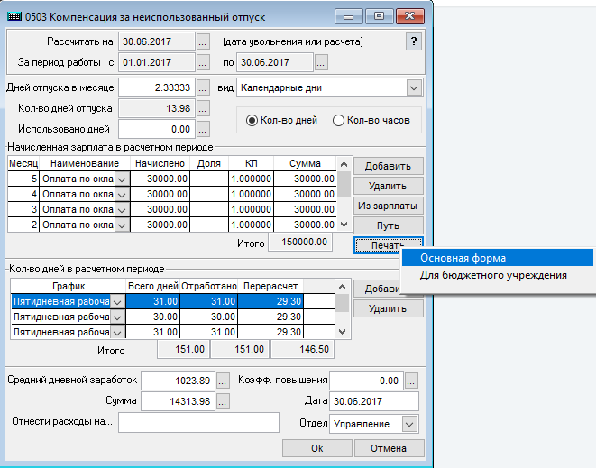Open the вид Календарные дни dropdown
This screenshot has width=596, height=468.
(x=414, y=87)
